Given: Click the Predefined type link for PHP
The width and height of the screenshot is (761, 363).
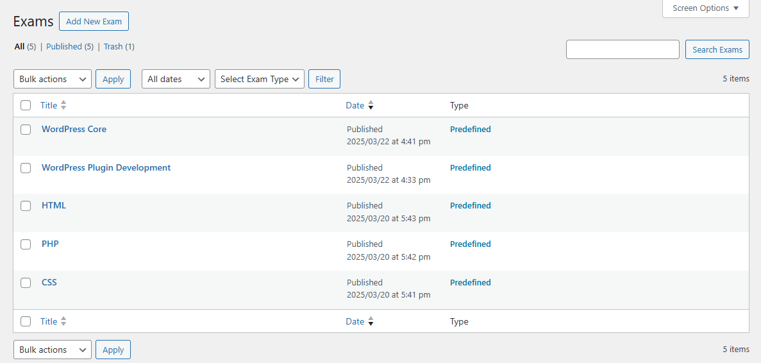Looking at the screenshot, I should (x=470, y=244).
